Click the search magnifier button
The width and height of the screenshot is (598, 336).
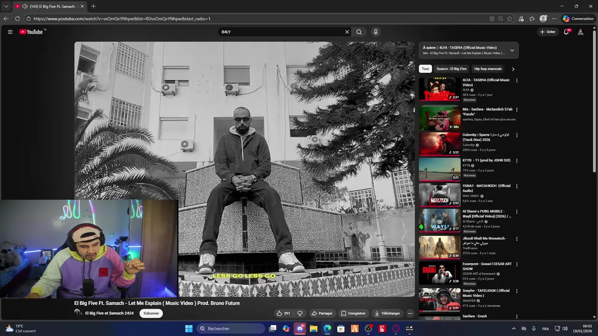pos(359,32)
